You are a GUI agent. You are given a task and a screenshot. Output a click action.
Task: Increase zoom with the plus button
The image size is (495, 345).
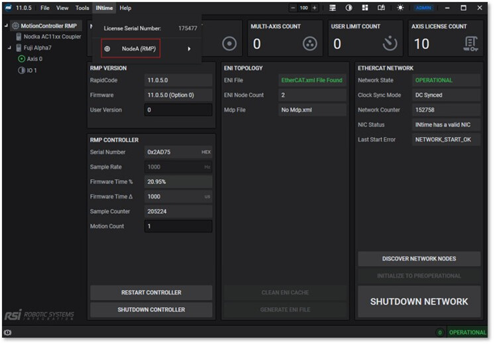[x=314, y=8]
